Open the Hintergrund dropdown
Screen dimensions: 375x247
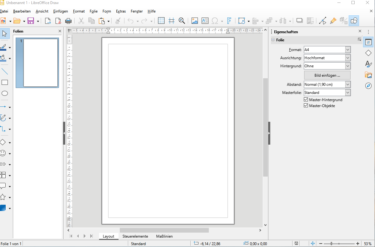coord(348,66)
